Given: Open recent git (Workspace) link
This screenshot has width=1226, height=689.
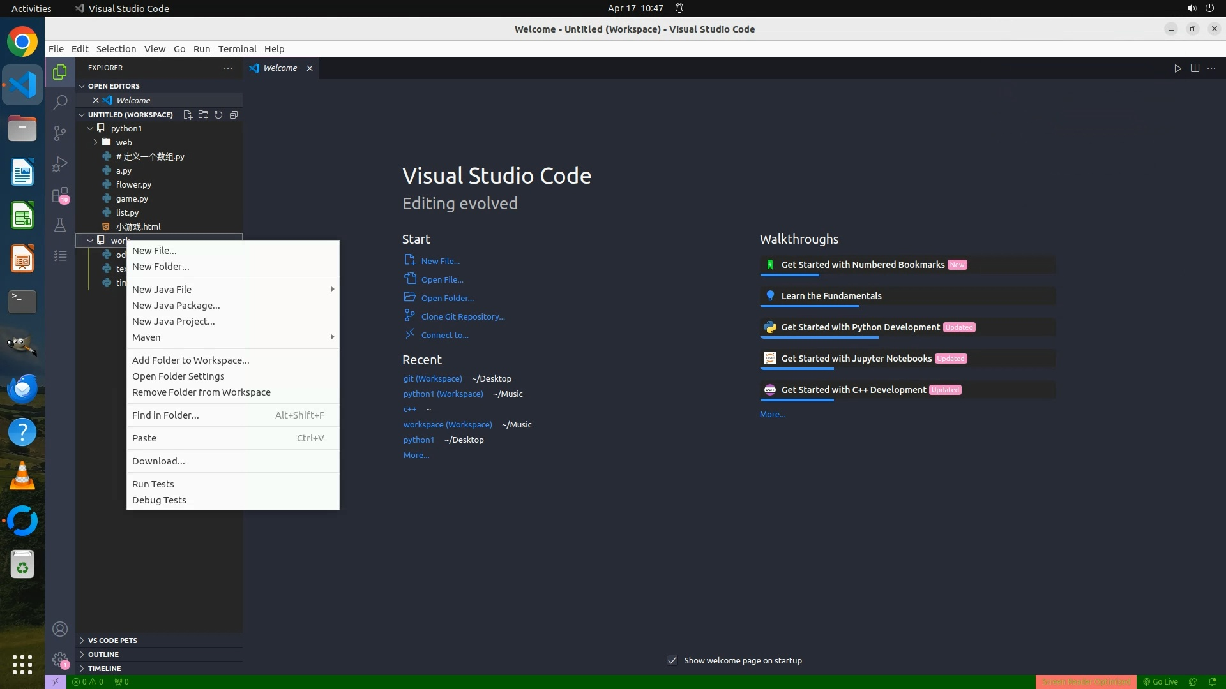Looking at the screenshot, I should pos(432,378).
